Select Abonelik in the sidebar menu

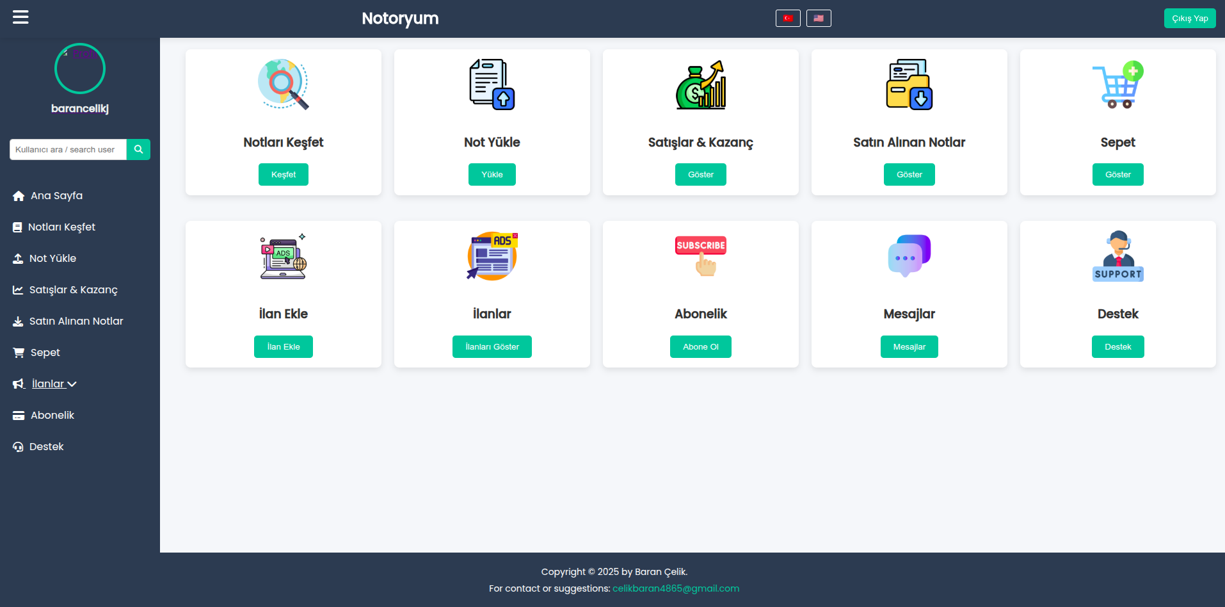(52, 415)
